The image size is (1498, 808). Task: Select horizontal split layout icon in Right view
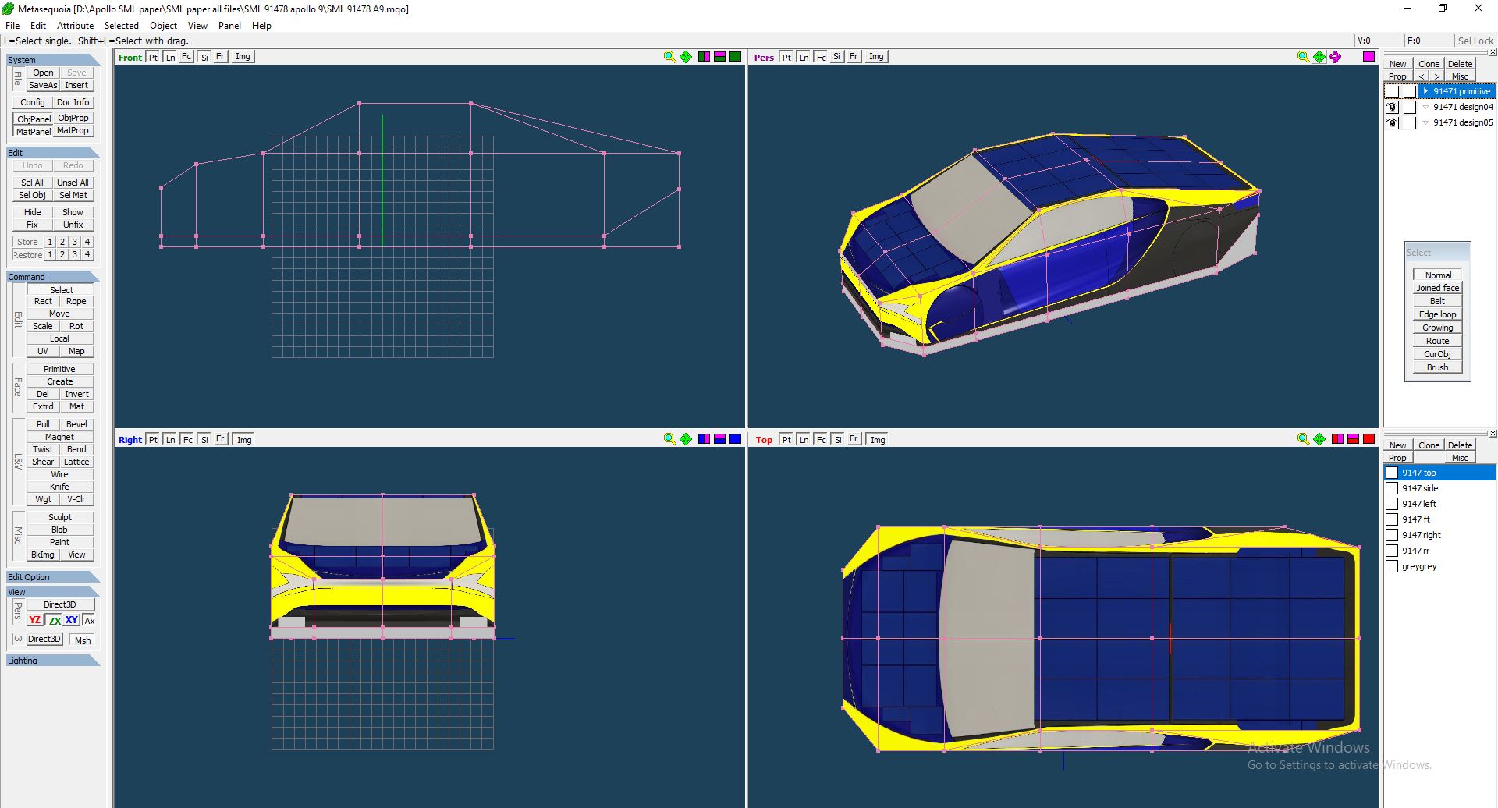pos(719,439)
